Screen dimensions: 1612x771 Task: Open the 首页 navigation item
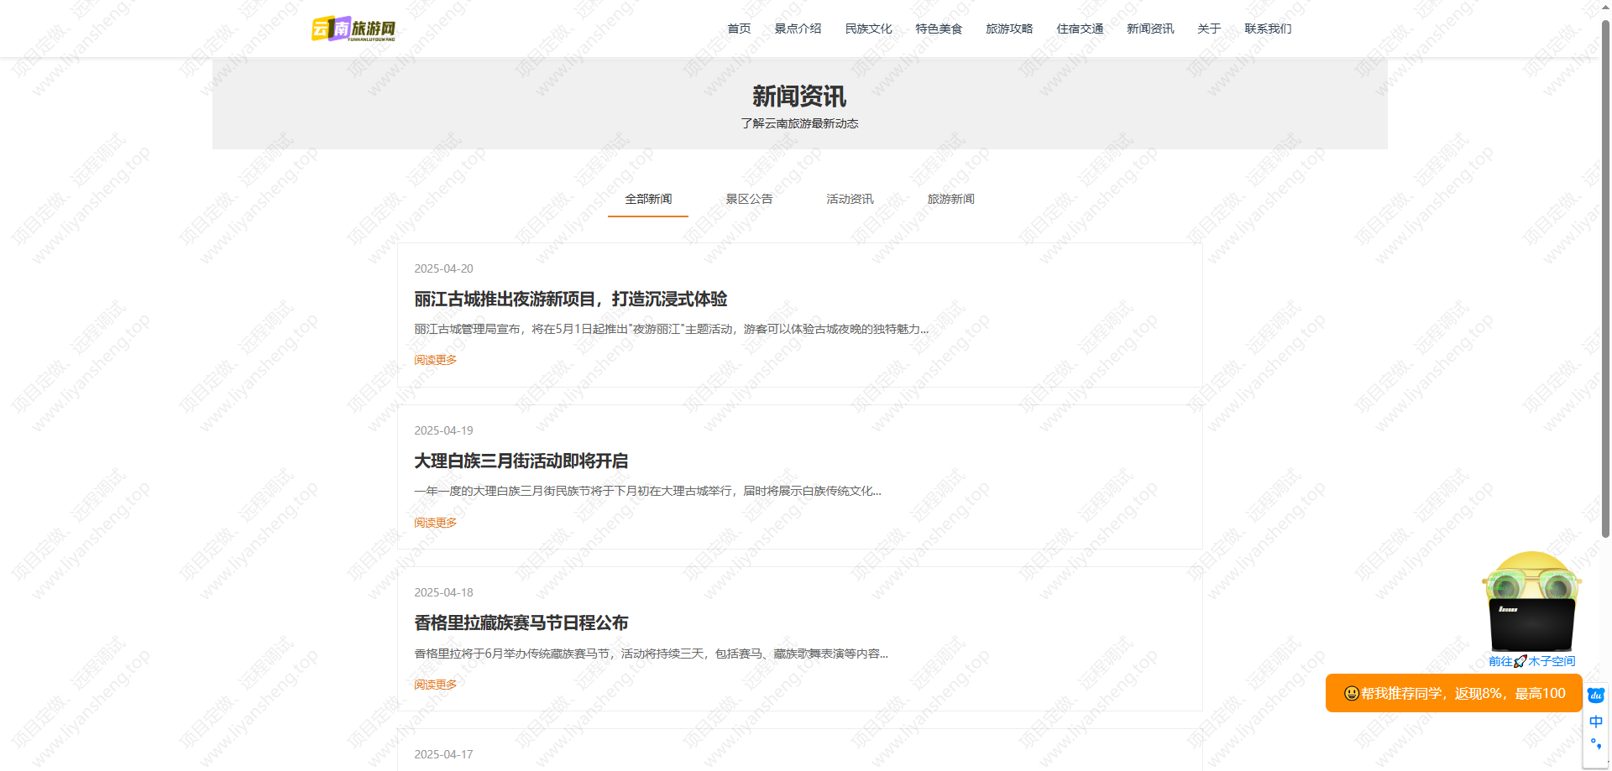click(x=739, y=29)
